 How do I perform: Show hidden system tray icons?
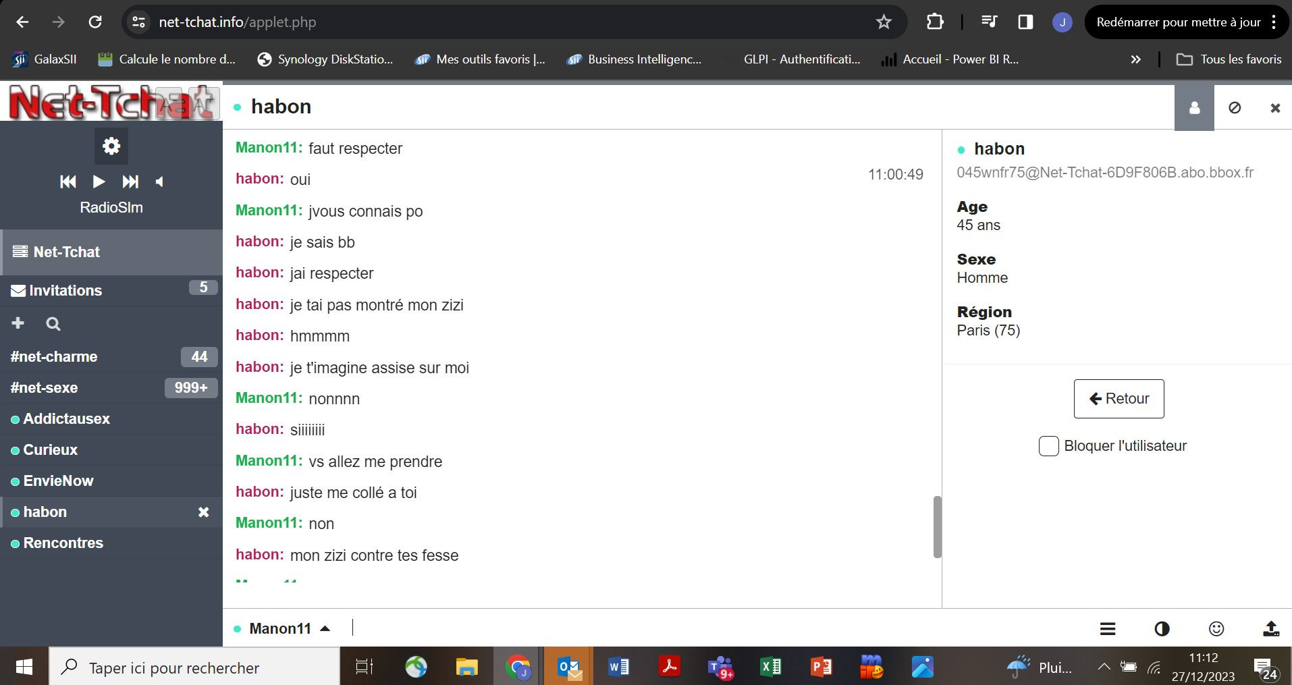[x=1104, y=667]
